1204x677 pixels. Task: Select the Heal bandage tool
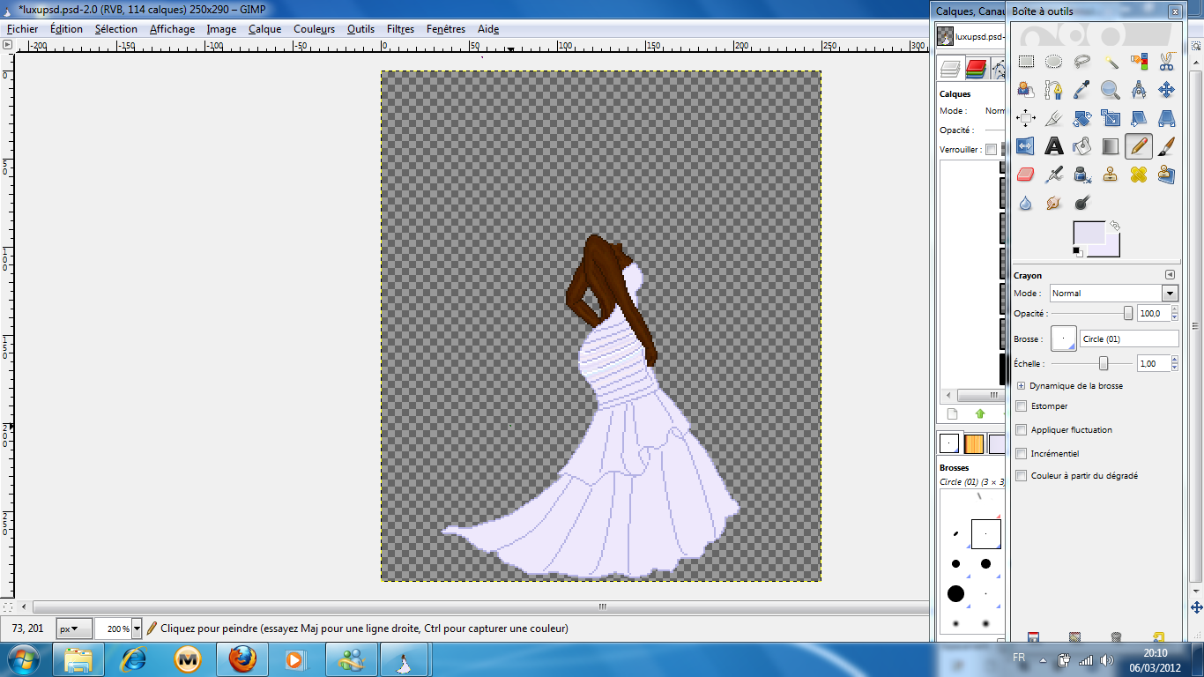1139,175
